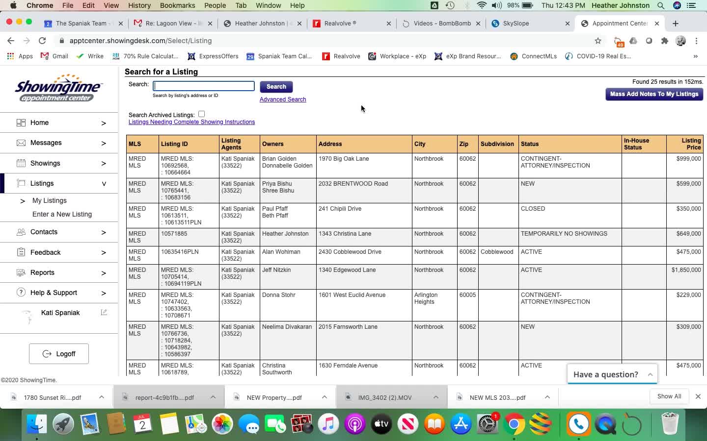Screen dimensions: 707x441
Task: Expand the Help & Support menu arrow
Action: tap(104, 293)
